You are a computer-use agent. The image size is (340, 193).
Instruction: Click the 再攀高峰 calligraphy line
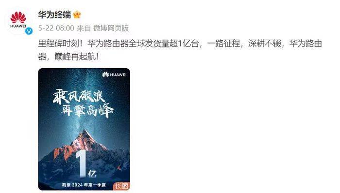point(87,111)
